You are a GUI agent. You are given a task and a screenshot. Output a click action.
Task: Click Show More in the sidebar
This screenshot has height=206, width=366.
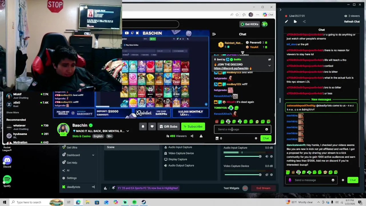click(13, 112)
